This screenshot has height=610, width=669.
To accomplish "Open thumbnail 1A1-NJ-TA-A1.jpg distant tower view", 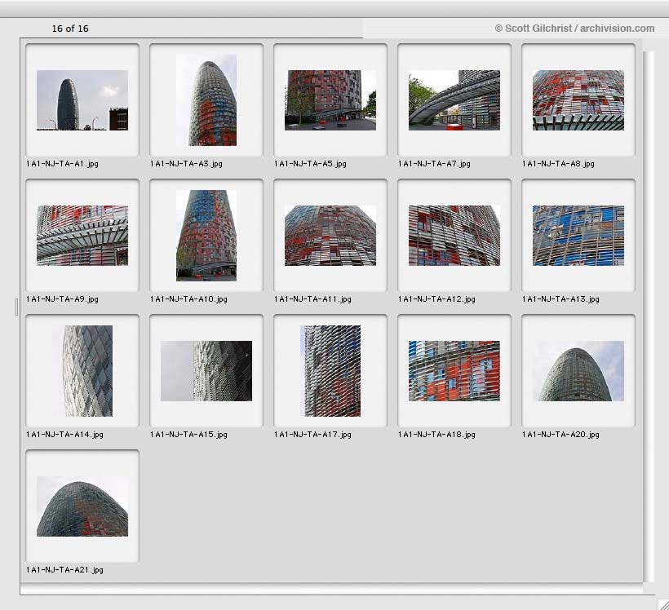I will point(82,100).
